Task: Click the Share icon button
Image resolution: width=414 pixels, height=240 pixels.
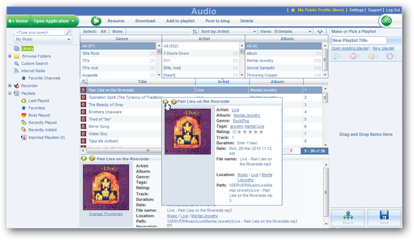Action: point(348,217)
